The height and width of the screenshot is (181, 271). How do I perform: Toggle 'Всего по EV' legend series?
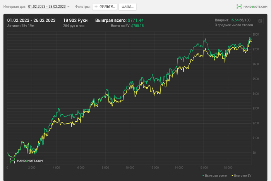(x=242, y=176)
